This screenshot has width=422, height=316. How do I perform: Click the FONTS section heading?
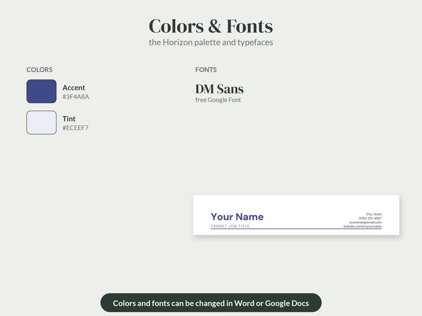(x=206, y=70)
